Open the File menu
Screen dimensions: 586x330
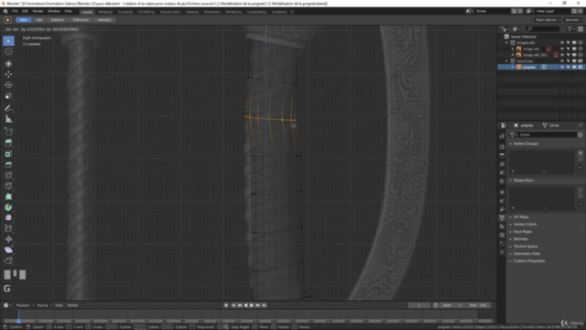pos(15,11)
